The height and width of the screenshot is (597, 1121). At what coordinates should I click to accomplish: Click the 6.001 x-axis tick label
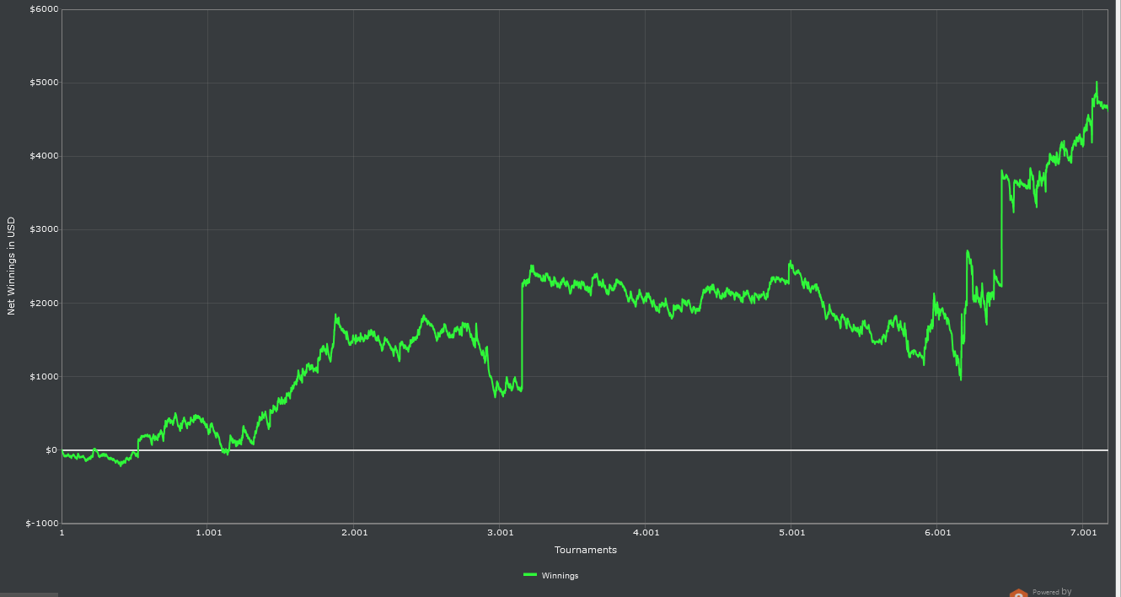click(937, 533)
